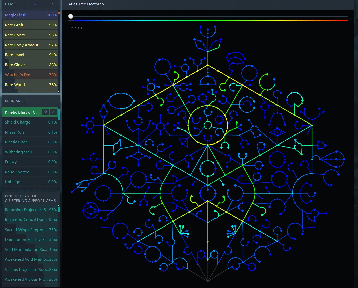358x288 pixels.
Task: Select Rare Gloves in the items list
Action: pos(30,65)
